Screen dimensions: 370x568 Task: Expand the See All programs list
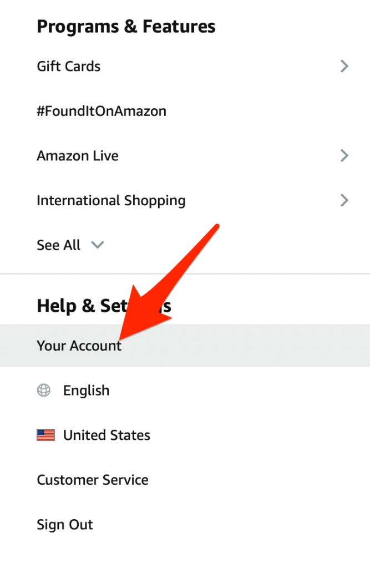pyautogui.click(x=59, y=245)
